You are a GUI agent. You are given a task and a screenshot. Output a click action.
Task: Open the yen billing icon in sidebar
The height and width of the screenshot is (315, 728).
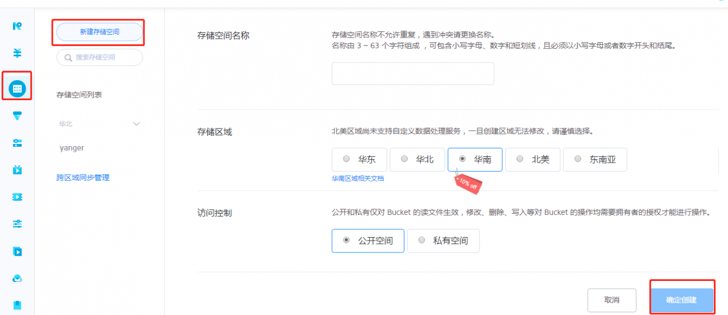[x=17, y=53]
